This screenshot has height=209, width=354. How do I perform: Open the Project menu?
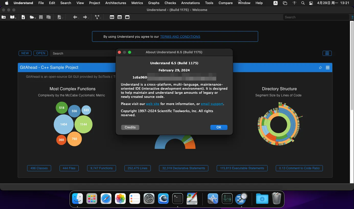pyautogui.click(x=95, y=3)
